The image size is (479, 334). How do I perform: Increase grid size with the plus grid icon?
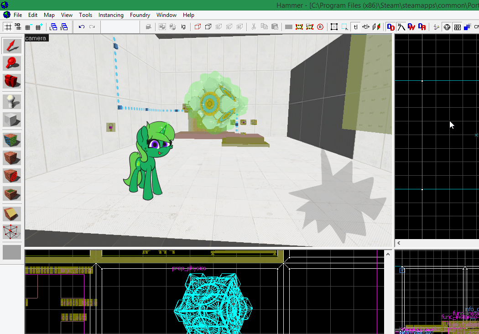pos(38,27)
